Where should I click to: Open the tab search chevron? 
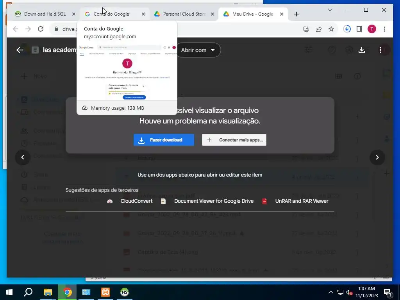click(x=330, y=10)
